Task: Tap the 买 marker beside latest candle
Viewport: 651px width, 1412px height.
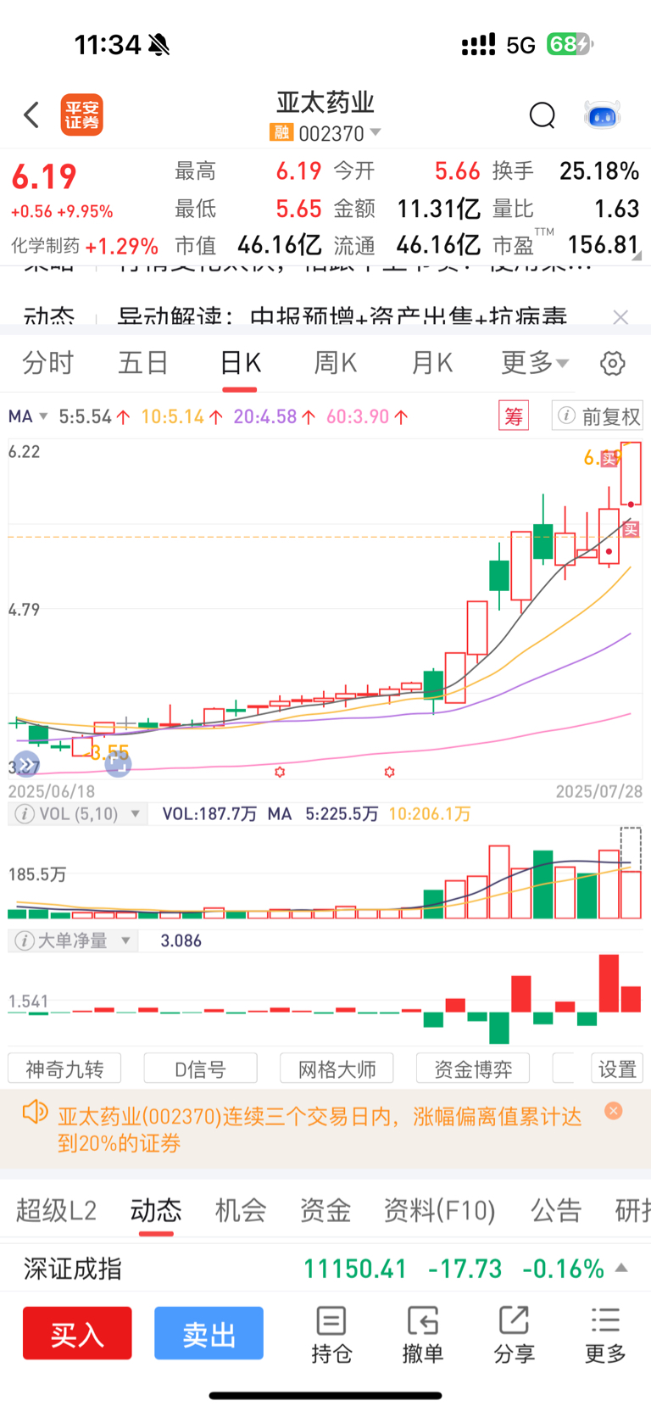Action: coord(630,529)
